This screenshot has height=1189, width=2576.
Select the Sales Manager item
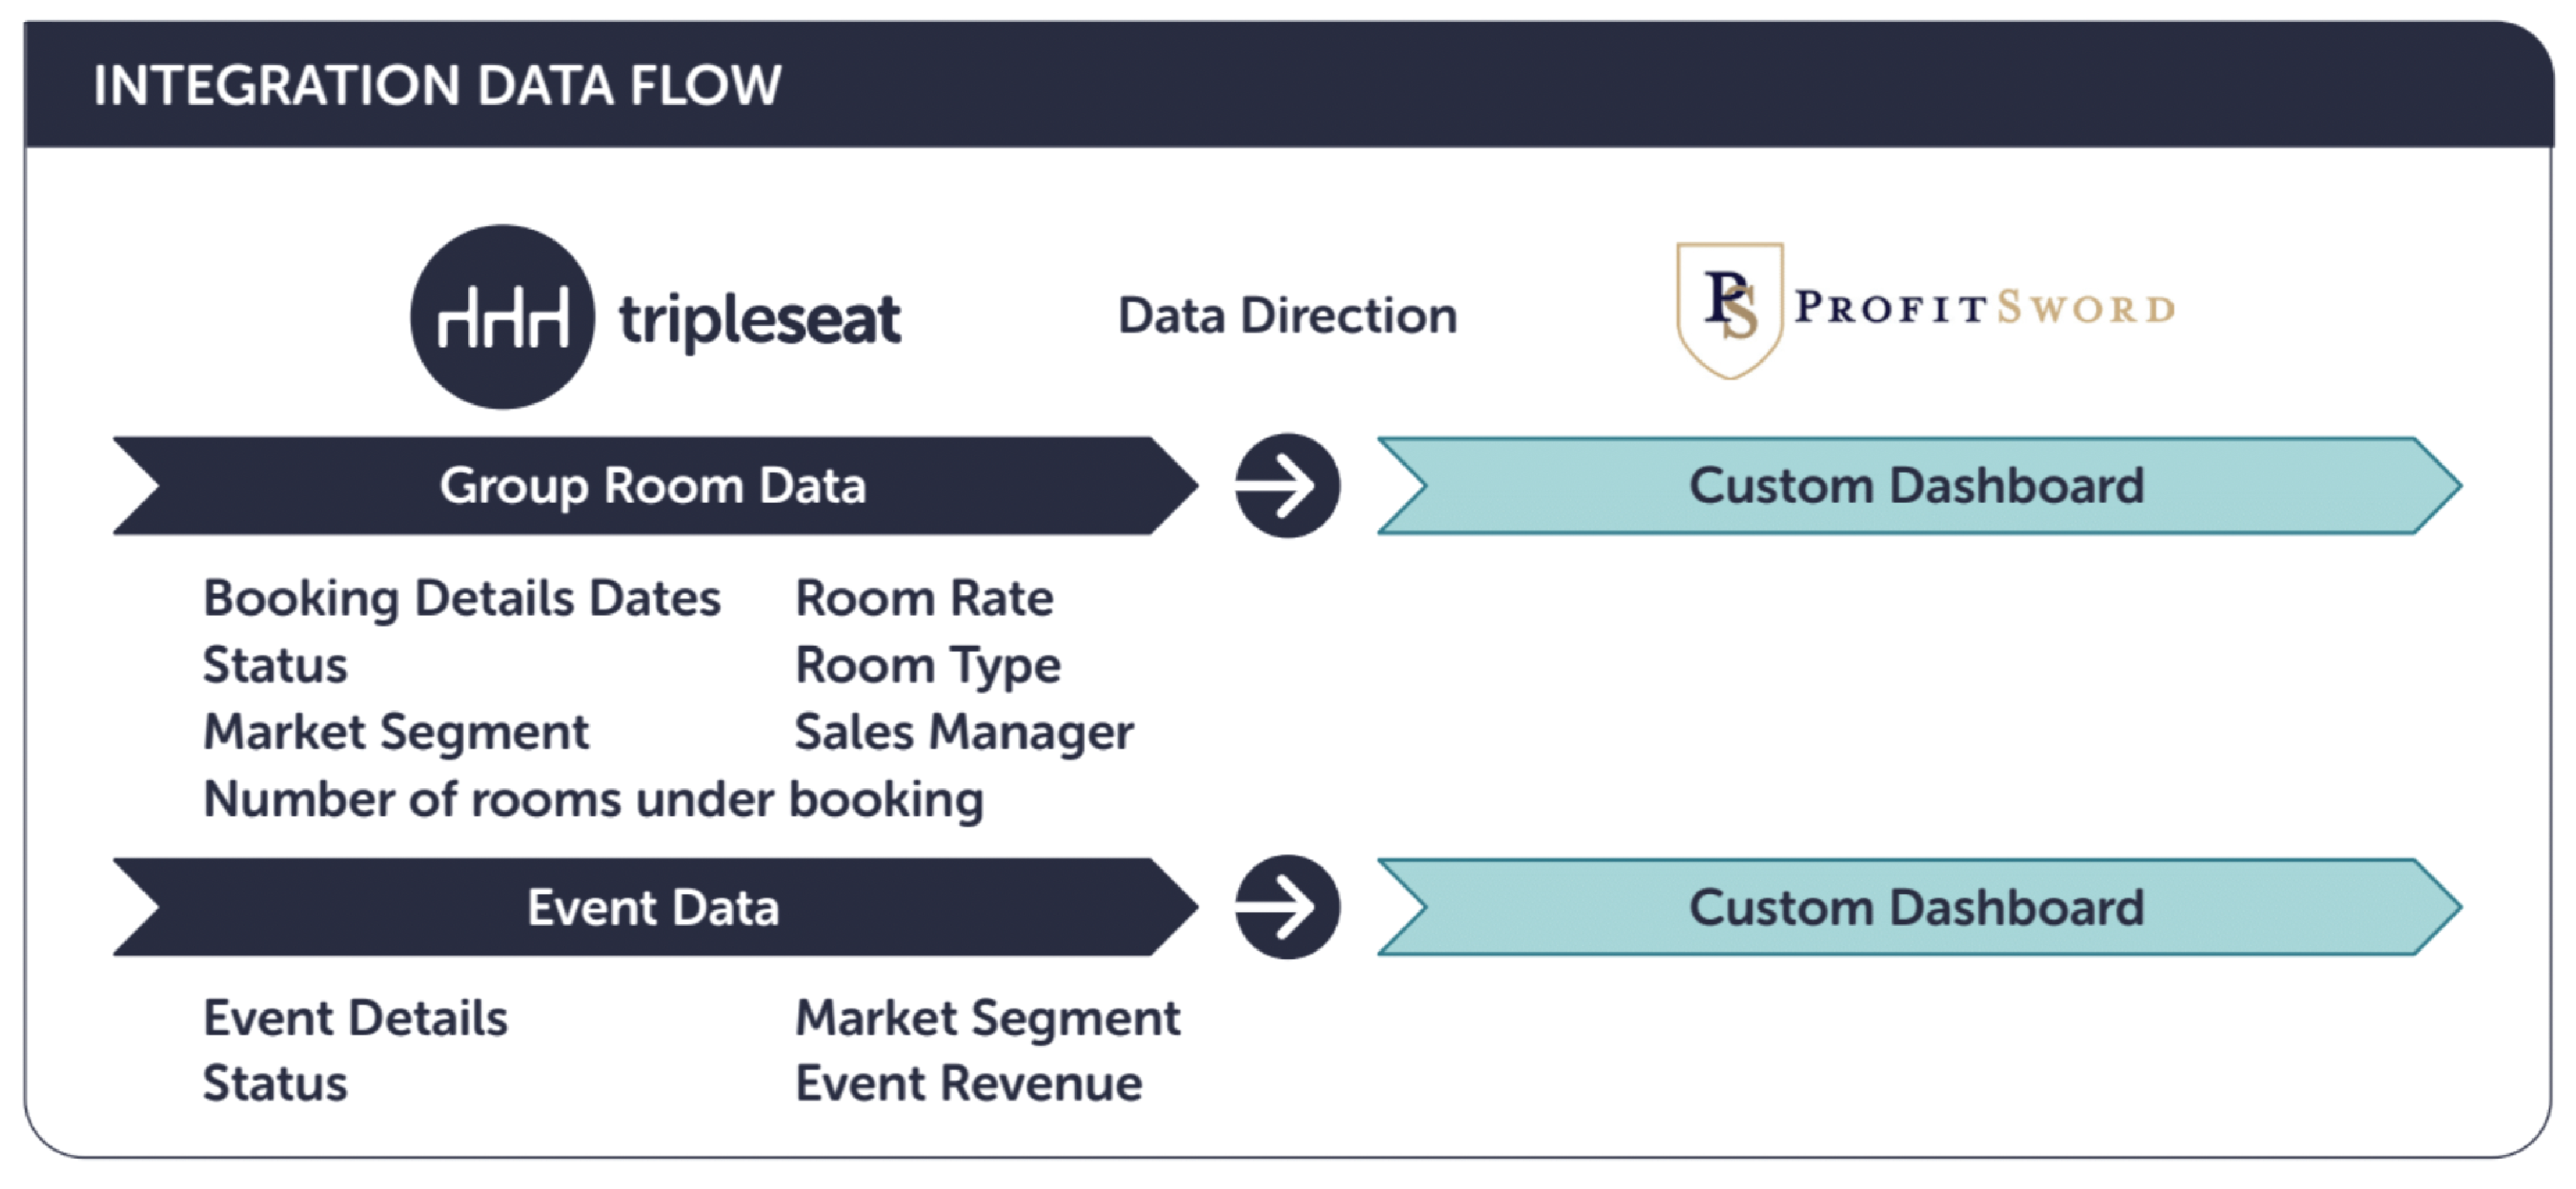[x=964, y=733]
